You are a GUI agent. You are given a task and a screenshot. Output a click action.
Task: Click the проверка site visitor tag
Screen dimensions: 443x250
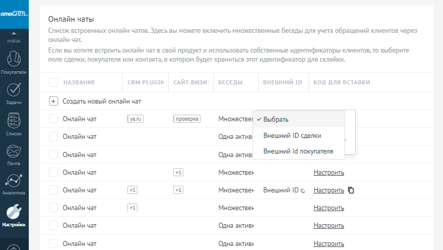pyautogui.click(x=187, y=119)
